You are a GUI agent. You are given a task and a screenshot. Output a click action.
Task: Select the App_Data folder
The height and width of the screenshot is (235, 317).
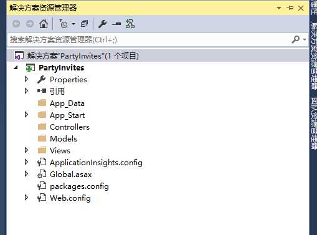(x=67, y=103)
